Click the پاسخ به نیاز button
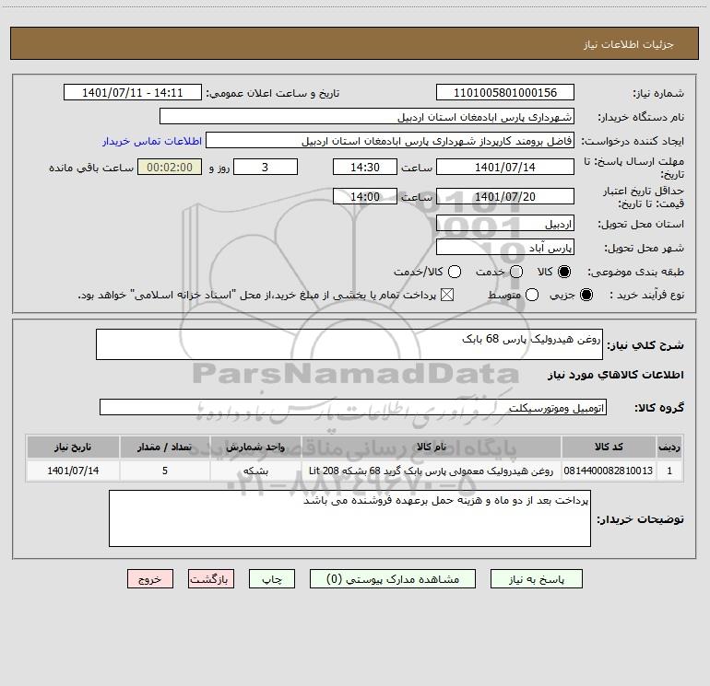This screenshot has width=710, height=686. 536,579
